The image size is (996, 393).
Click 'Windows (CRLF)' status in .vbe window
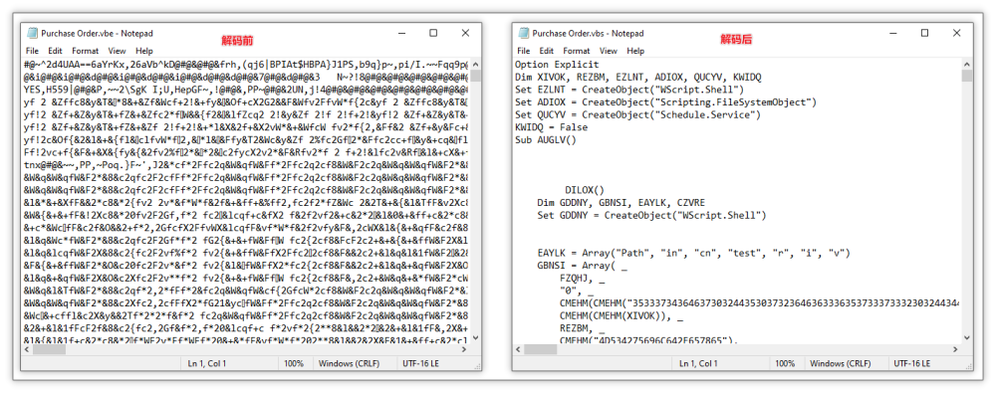click(350, 364)
